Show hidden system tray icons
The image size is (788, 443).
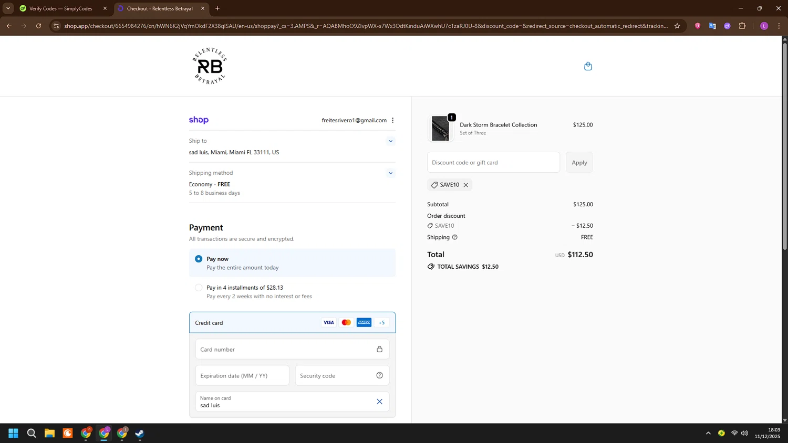point(708,433)
